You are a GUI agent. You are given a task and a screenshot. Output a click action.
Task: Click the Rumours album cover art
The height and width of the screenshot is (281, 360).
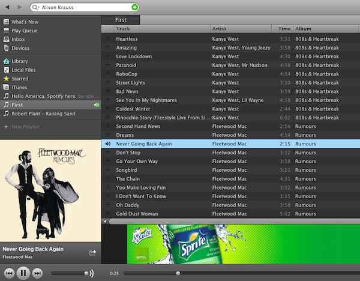point(50,191)
